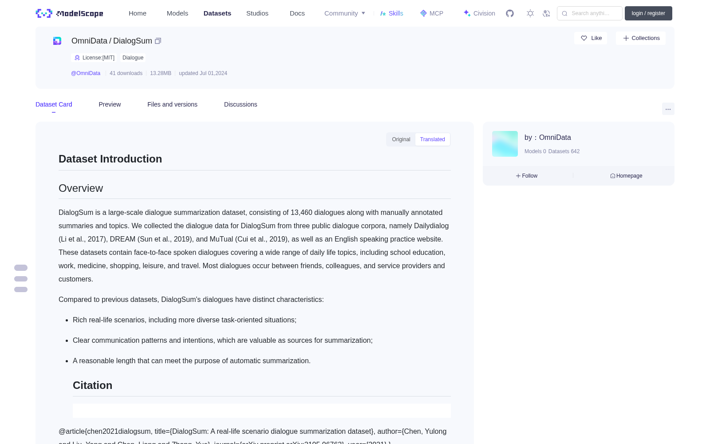Open the MCP navigation item
This screenshot has height=444, width=710.
[432, 13]
